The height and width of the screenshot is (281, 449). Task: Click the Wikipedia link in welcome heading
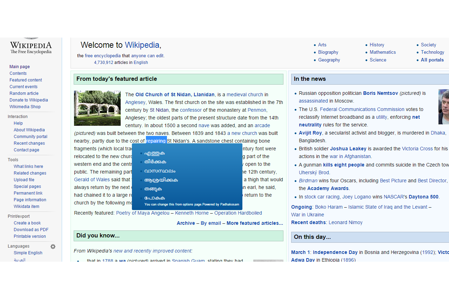coord(142,45)
